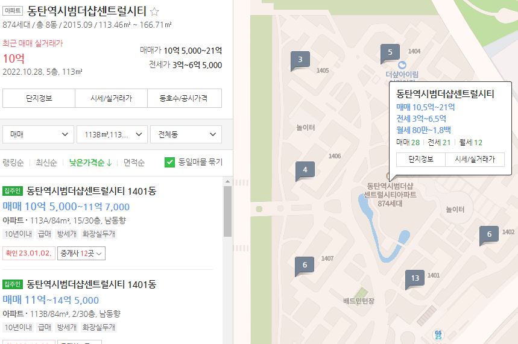Open first listing 동탄역시범더샵센트럴시티 1401동 title
This screenshot has width=518, height=344.
[x=92, y=191]
